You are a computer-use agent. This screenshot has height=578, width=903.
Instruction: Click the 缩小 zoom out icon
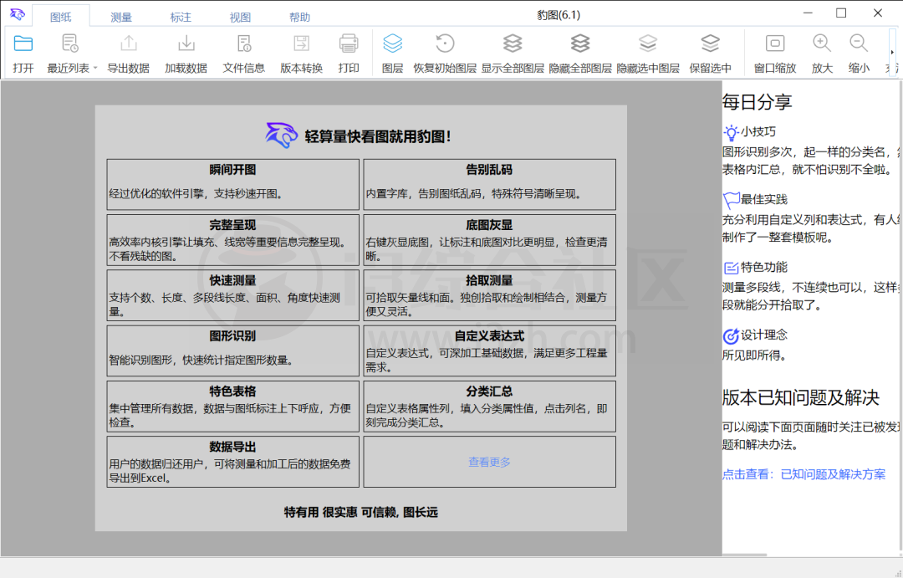tap(859, 43)
